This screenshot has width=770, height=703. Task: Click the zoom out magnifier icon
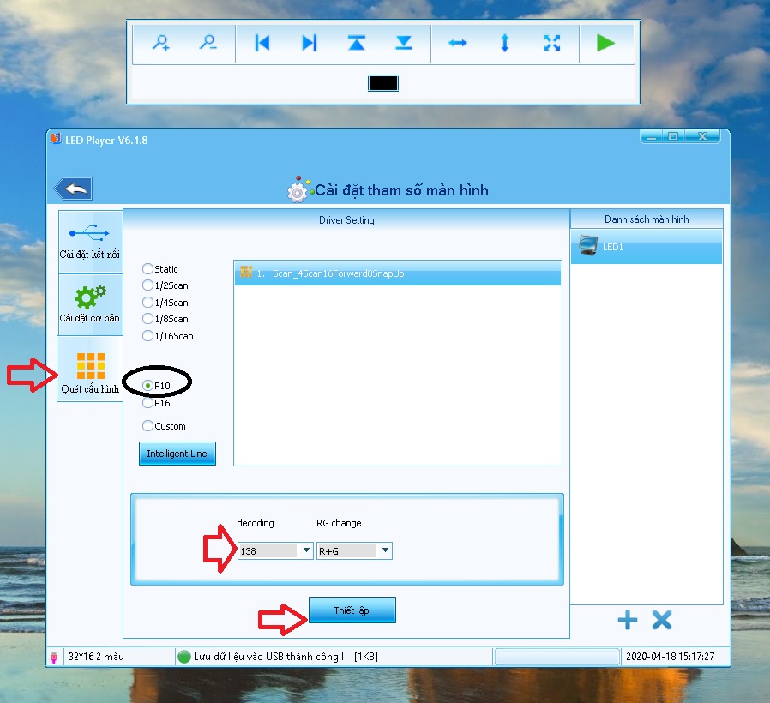(208, 43)
